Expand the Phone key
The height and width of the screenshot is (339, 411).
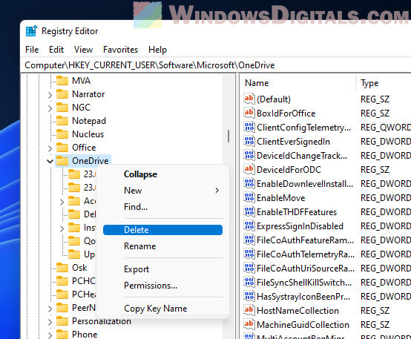(x=50, y=335)
